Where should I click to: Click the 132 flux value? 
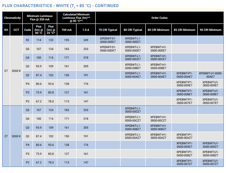coord(51,40)
